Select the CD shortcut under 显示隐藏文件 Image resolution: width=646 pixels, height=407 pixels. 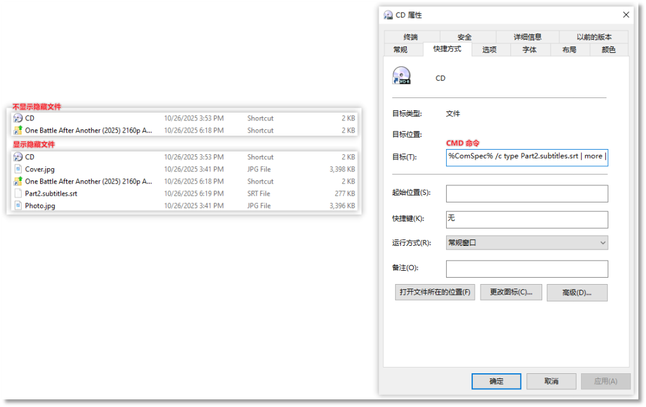(x=19, y=157)
